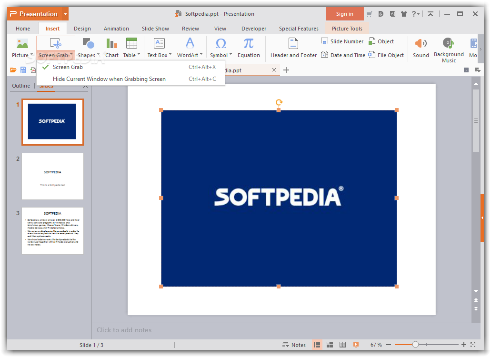This screenshot has width=491, height=357.
Task: Click zoom in plus button
Action: pyautogui.click(x=464, y=345)
